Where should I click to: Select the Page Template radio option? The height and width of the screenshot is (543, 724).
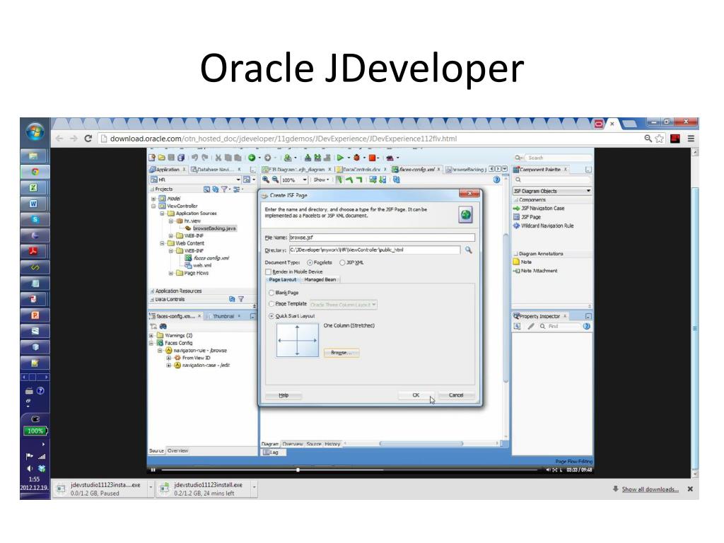tap(271, 304)
